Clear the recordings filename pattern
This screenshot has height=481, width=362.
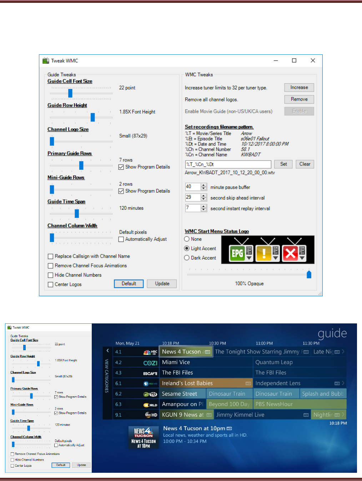(x=305, y=164)
